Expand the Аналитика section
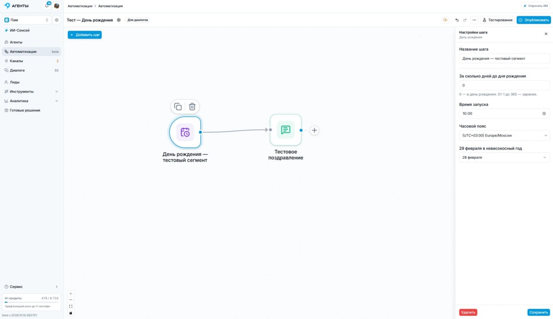The height and width of the screenshot is (319, 553). [31, 101]
